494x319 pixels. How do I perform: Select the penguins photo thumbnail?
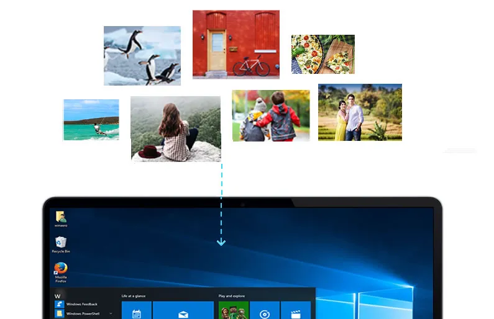[142, 55]
